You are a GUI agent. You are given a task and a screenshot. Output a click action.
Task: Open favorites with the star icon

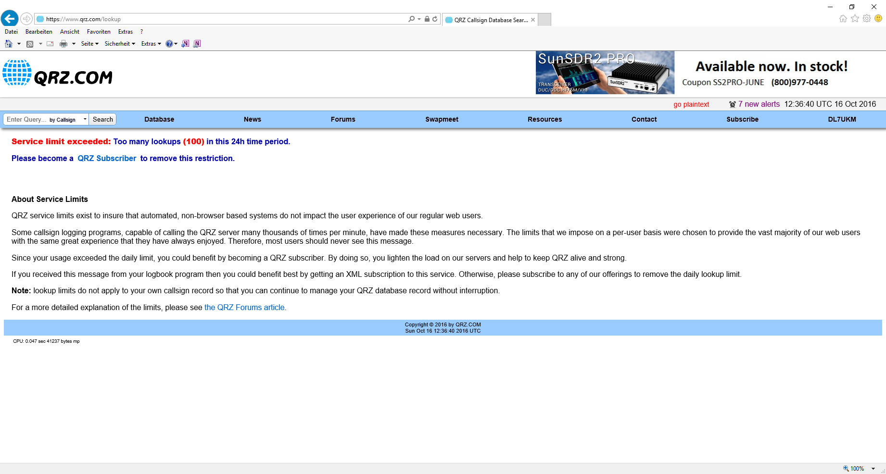pyautogui.click(x=855, y=19)
